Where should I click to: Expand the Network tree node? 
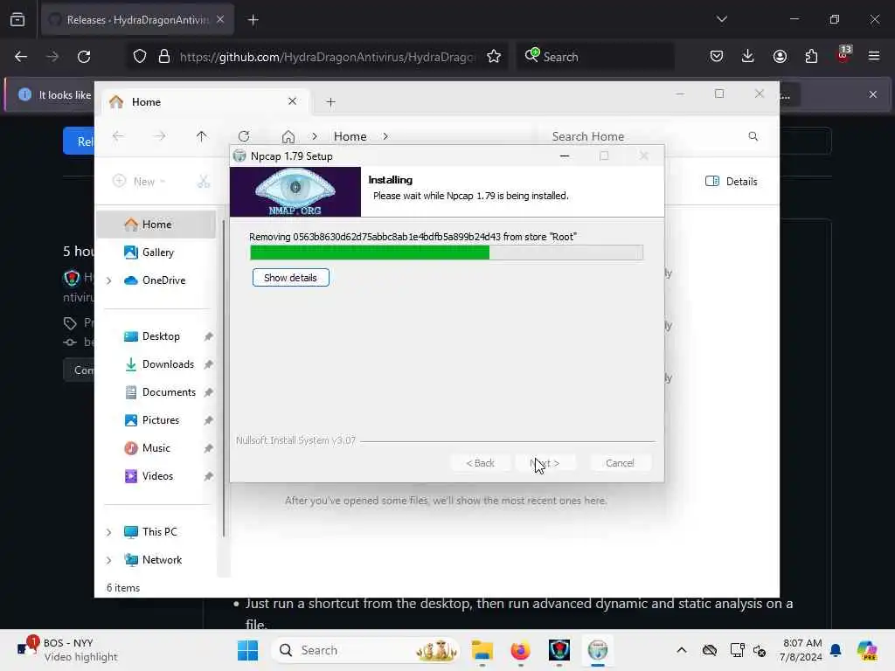109,560
